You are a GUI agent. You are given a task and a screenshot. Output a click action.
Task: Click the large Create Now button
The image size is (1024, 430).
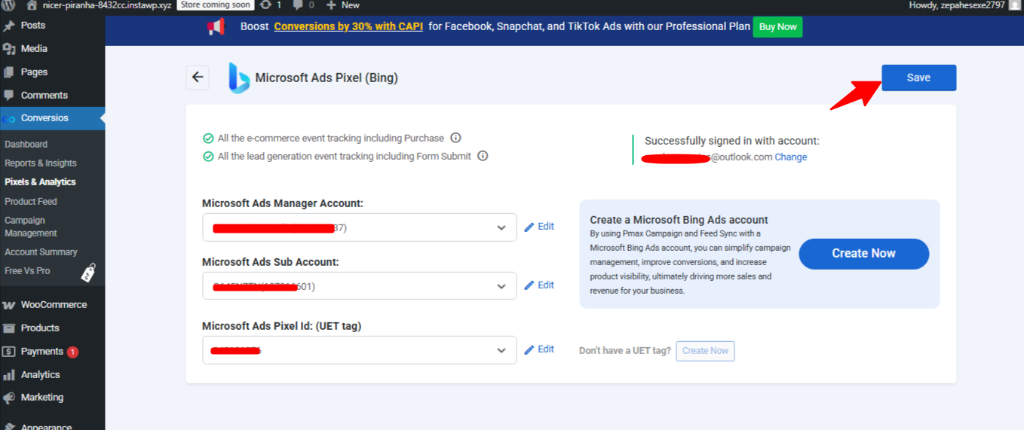click(863, 254)
